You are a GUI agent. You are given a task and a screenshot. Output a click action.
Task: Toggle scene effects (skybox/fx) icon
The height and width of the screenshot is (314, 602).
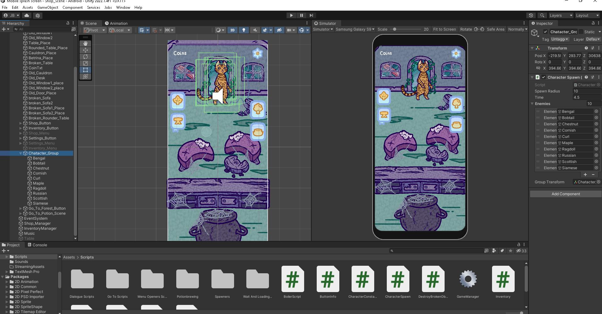click(x=265, y=30)
